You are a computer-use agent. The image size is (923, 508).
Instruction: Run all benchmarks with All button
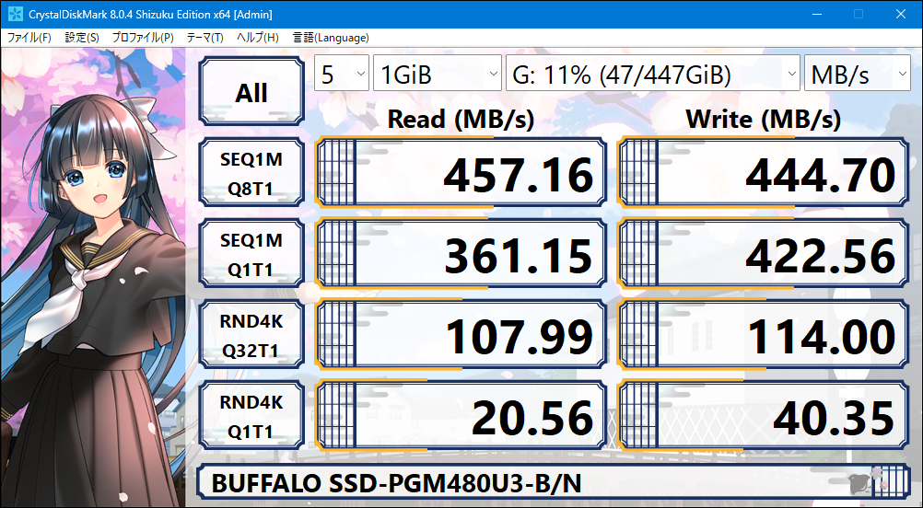251,91
